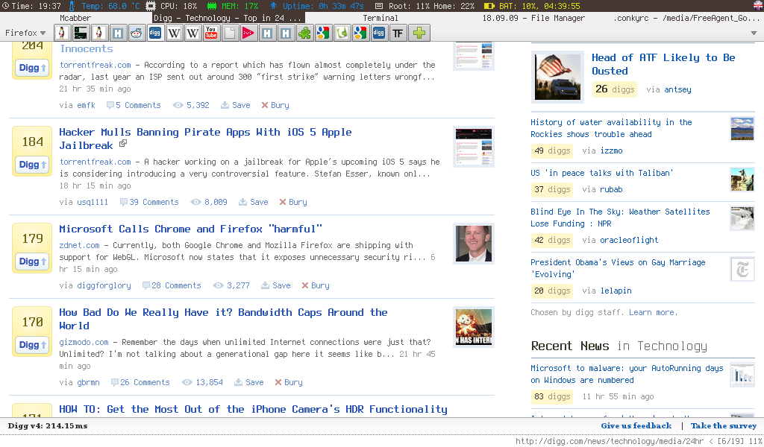The height and width of the screenshot is (447, 764).
Task: Open the Bandwidth Caps story thumbnail
Action: pos(474,327)
